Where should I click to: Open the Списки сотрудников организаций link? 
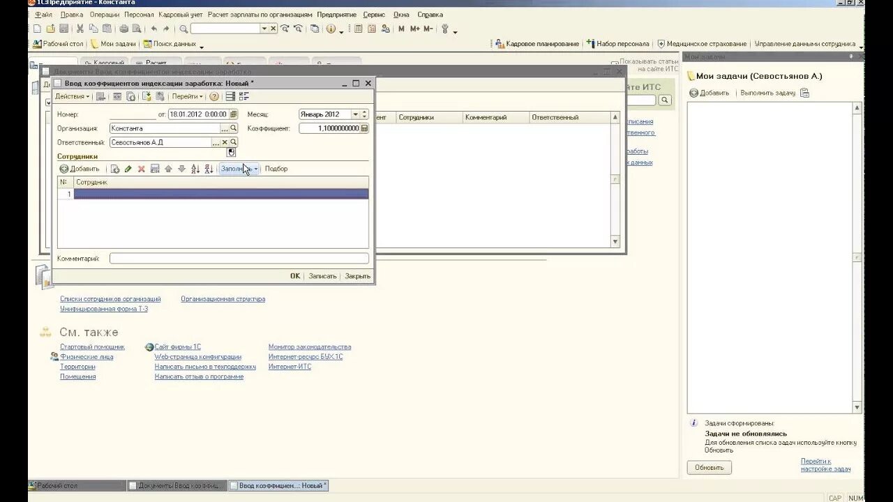tap(110, 299)
